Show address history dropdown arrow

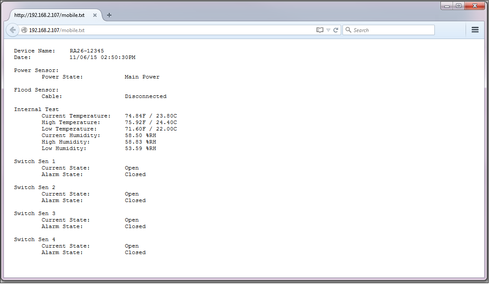coord(328,30)
